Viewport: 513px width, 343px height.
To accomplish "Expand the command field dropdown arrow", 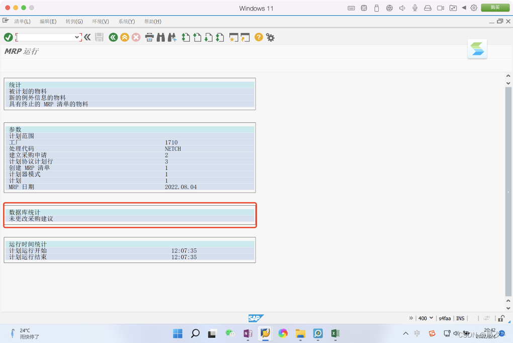I will [x=77, y=37].
